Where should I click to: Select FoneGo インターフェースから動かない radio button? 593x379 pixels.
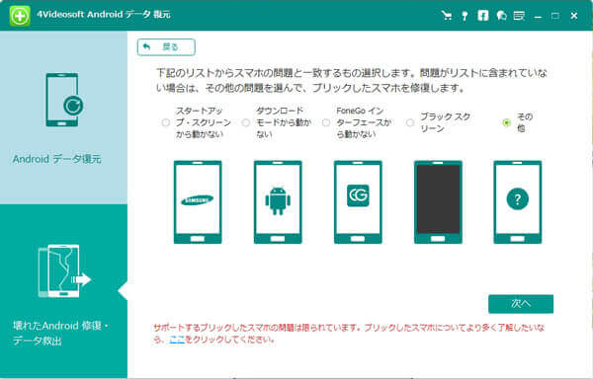[326, 122]
